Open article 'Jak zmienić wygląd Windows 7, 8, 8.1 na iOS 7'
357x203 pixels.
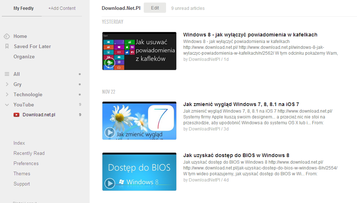click(x=241, y=104)
